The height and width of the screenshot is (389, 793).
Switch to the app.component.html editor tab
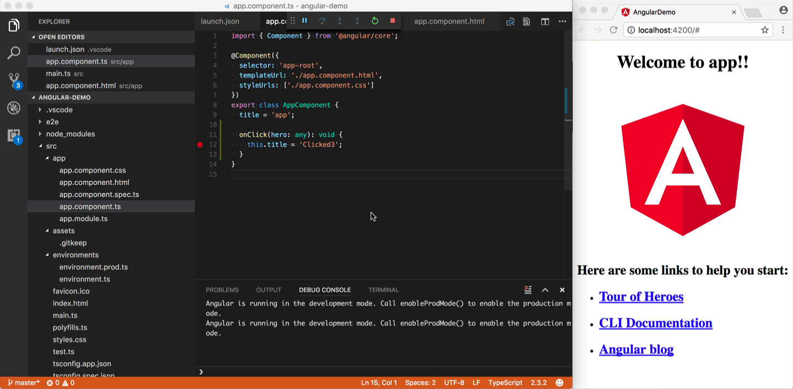(449, 21)
